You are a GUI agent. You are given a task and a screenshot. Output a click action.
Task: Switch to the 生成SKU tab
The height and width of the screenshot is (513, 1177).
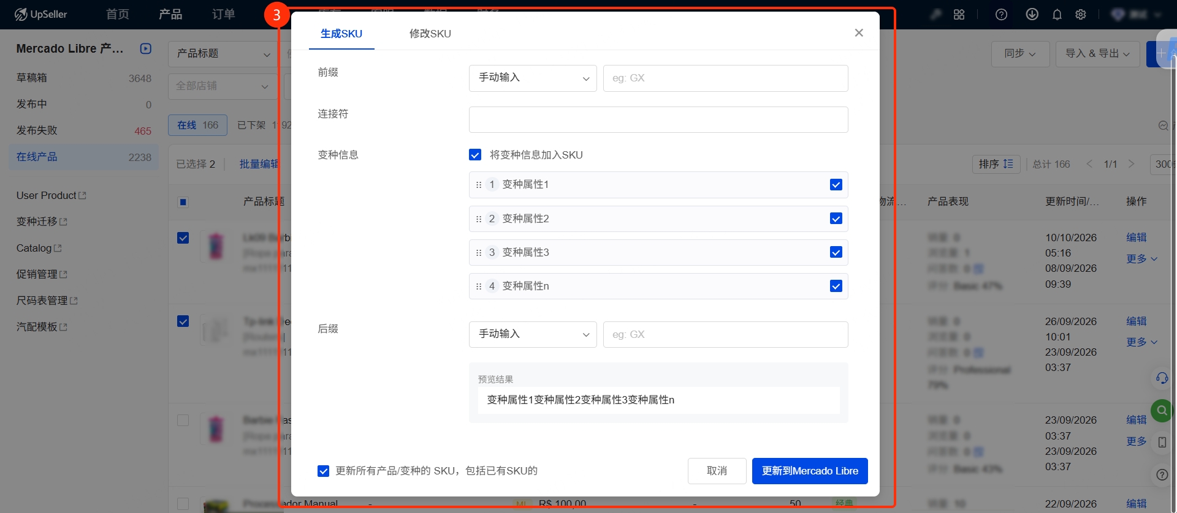(x=341, y=34)
